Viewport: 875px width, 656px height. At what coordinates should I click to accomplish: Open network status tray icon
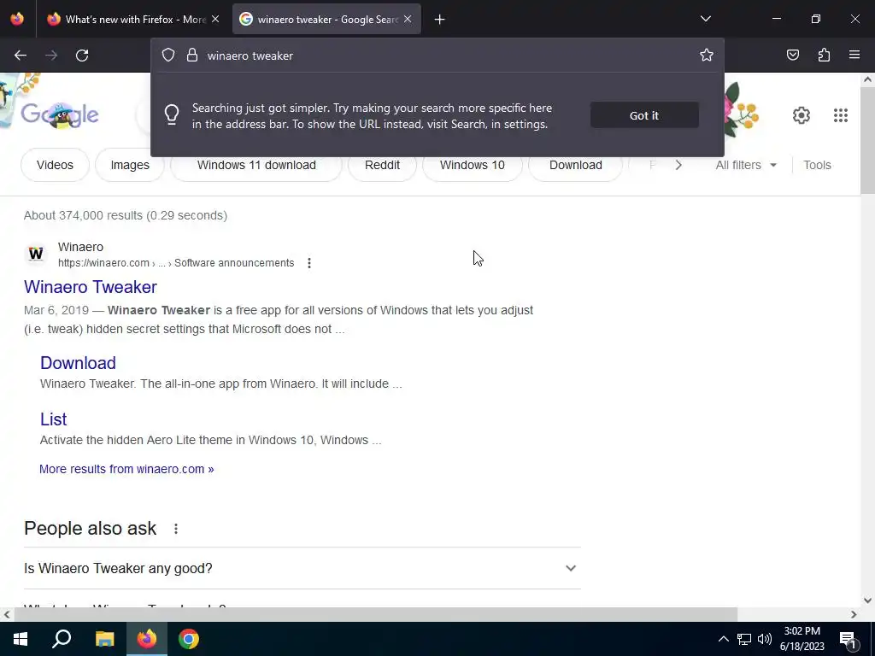(744, 639)
